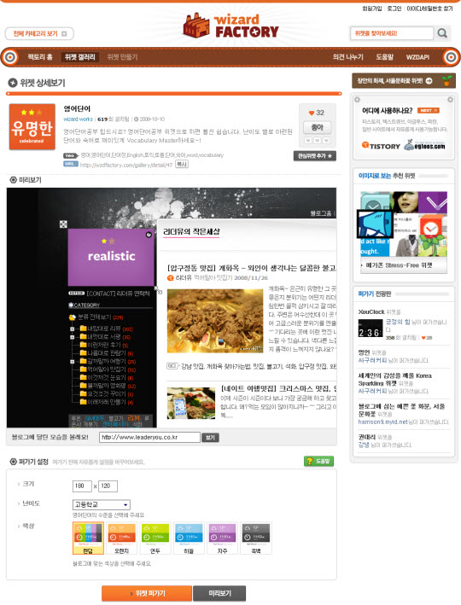Click the 서울문화꽃 위젯 banner arrow icon
This screenshot has height=605, width=461.
429,81
